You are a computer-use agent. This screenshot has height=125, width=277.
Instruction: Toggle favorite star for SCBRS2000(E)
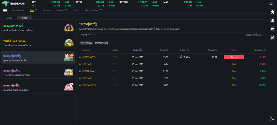(x=80, y=57)
